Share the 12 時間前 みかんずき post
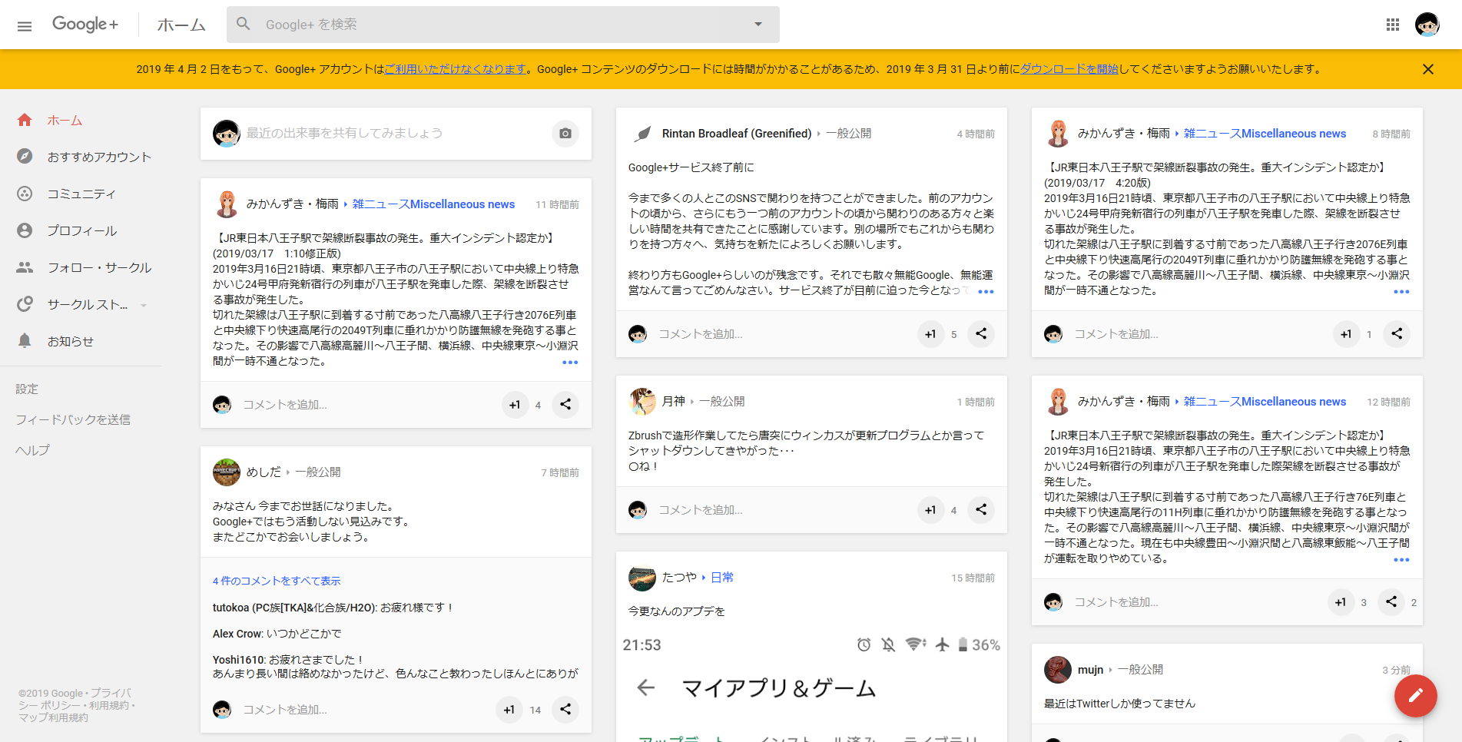This screenshot has height=742, width=1462. tap(1391, 602)
